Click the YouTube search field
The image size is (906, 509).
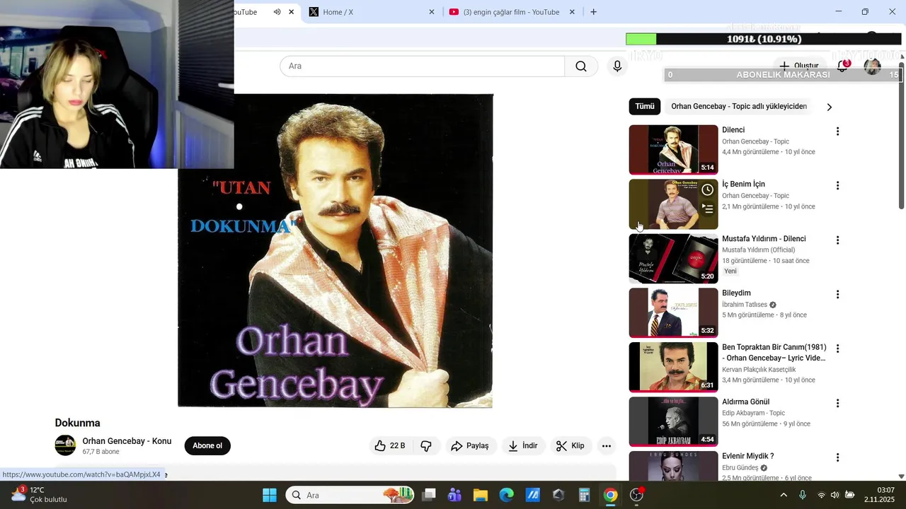point(423,66)
